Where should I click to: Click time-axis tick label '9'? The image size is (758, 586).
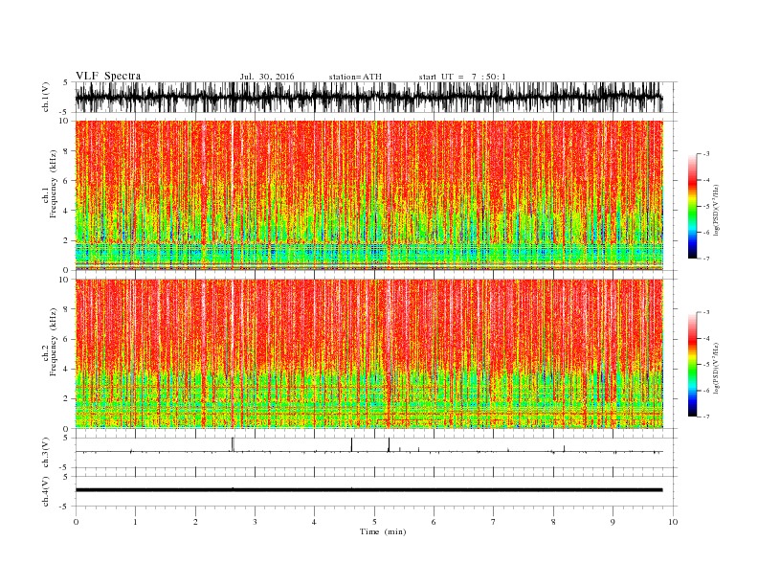coord(613,522)
